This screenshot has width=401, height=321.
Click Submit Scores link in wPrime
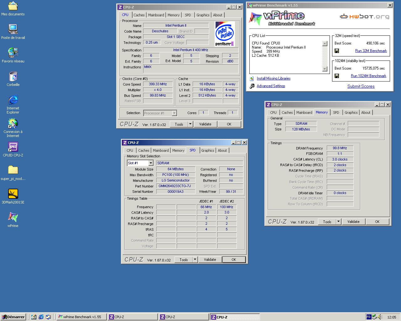[361, 87]
